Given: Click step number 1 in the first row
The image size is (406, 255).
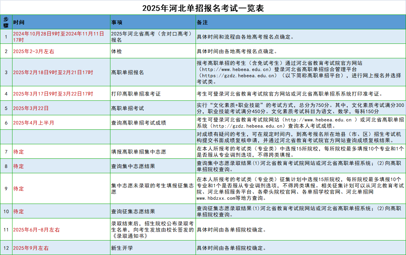Looking at the screenshot, I should [6, 37].
